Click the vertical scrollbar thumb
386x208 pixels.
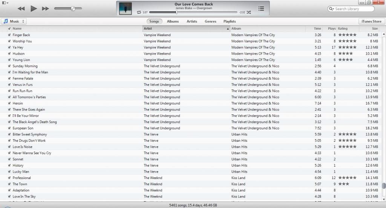[383, 186]
